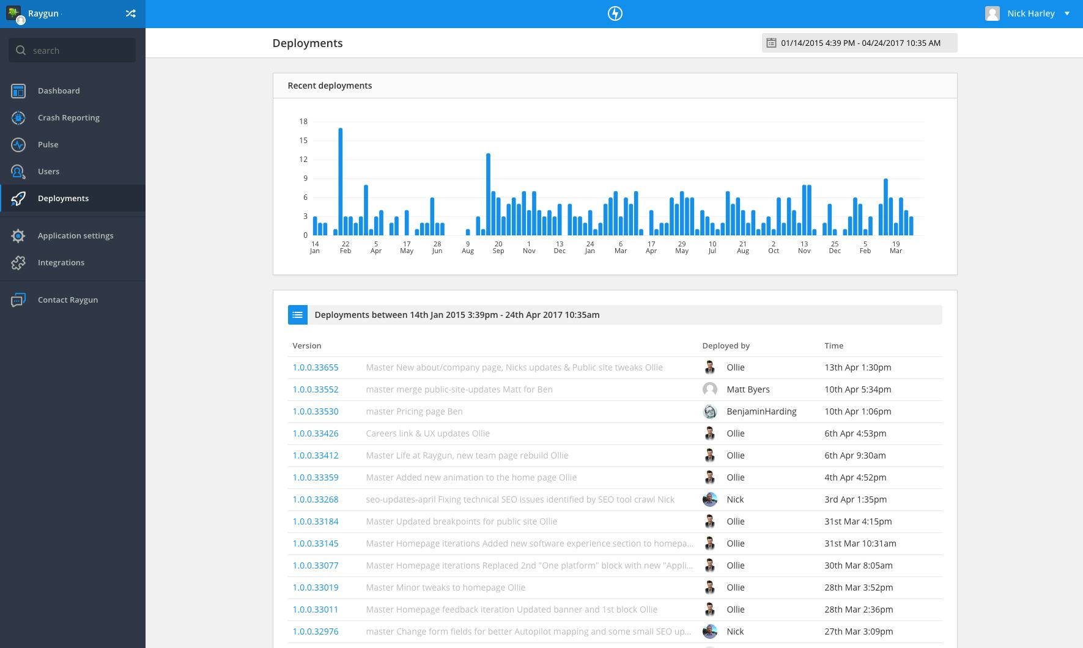
Task: Click Ollie's avatar in 30th Mar 8:05am row
Action: [x=709, y=565]
